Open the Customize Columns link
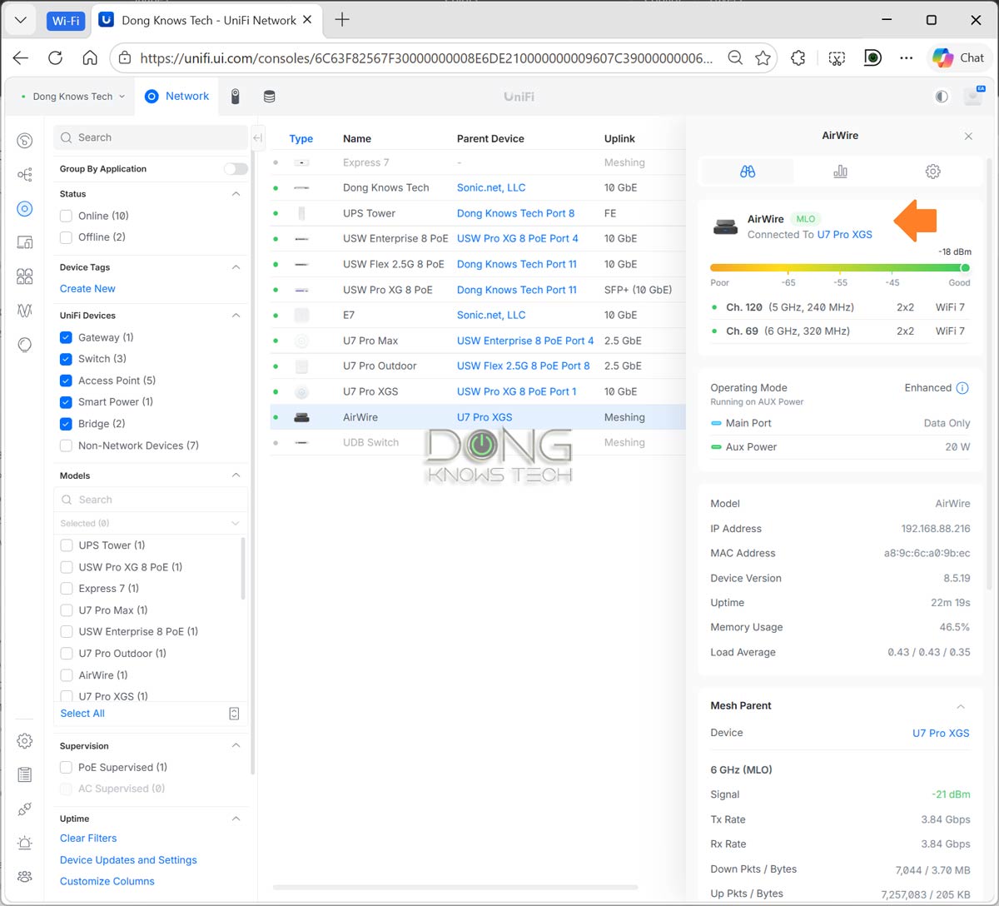The width and height of the screenshot is (999, 906). (x=107, y=882)
